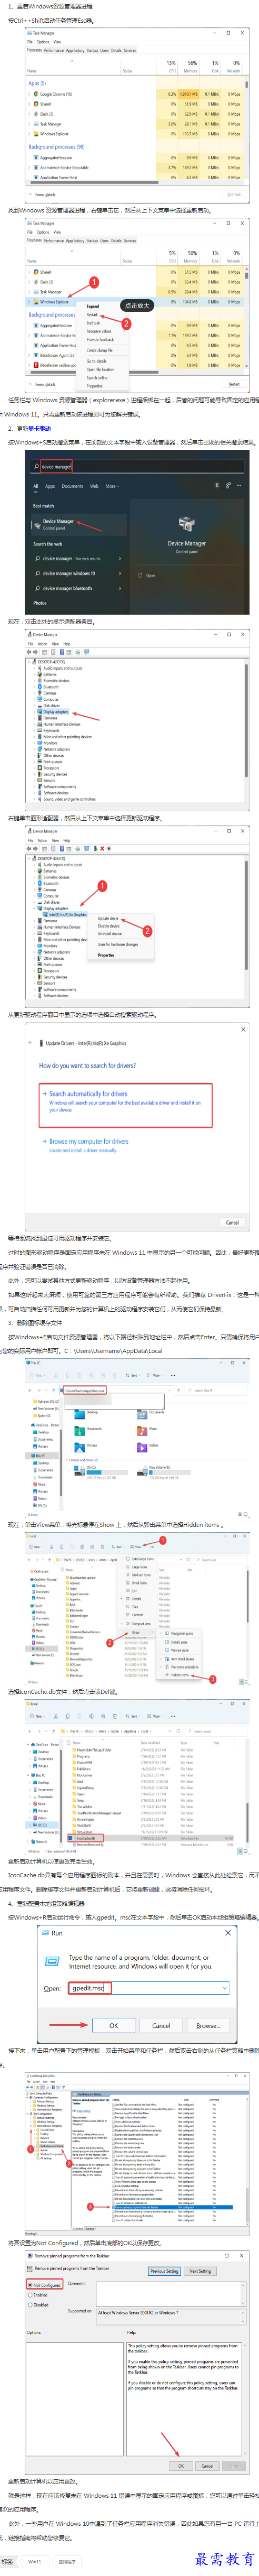Click the Next Setting button
Image resolution: width=259 pixels, height=2576 pixels.
200,2271
